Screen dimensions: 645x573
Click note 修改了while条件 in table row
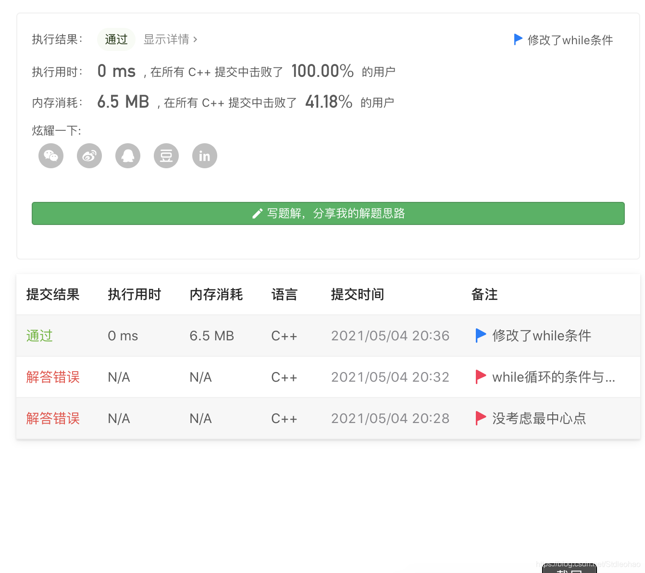pyautogui.click(x=542, y=336)
